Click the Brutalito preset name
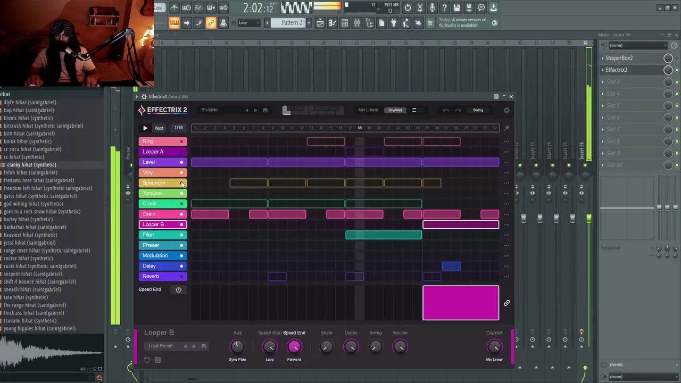The height and width of the screenshot is (383, 681). 210,110
